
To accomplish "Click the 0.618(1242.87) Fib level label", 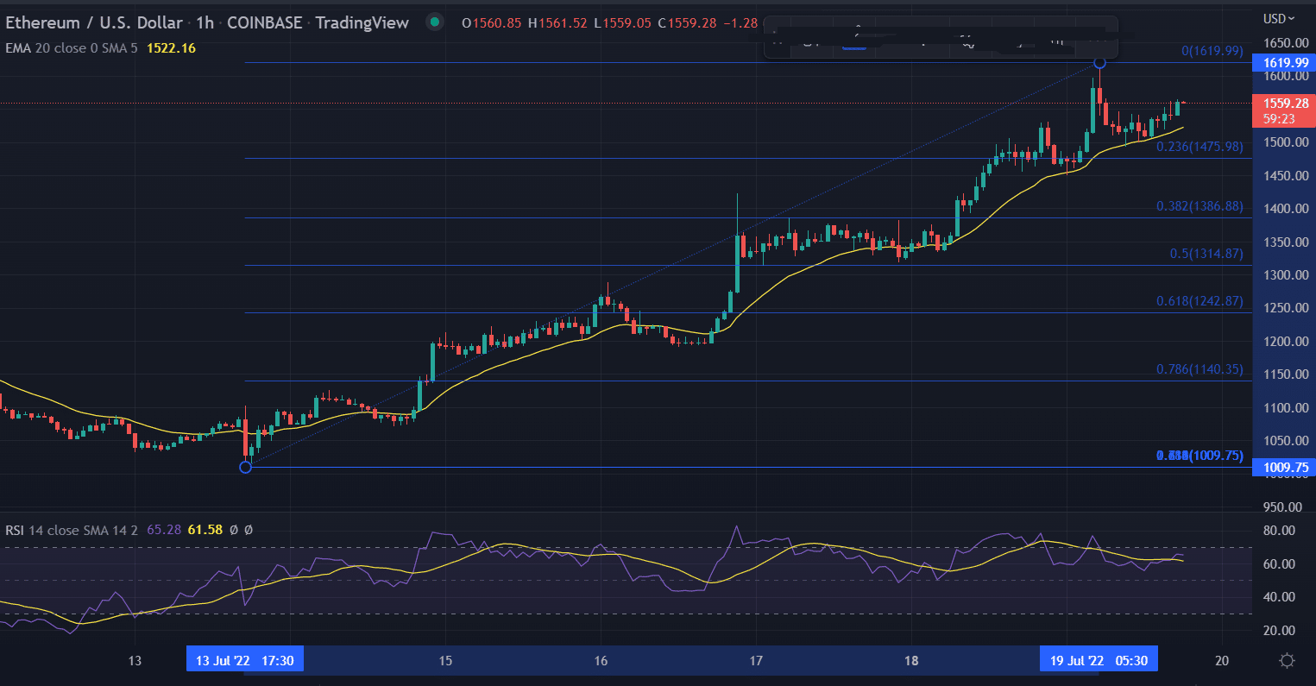I will coord(1200,301).
